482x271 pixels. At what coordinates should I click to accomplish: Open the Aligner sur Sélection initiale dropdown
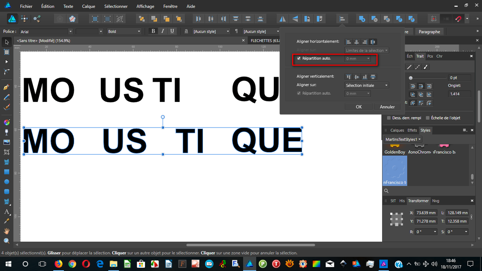click(366, 85)
